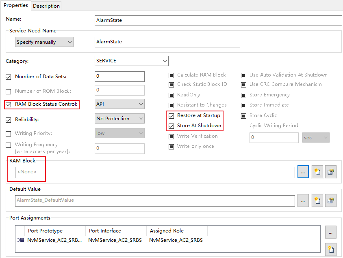Open the Reliability No Protection dropdown
This screenshot has height=258, width=343.
pyautogui.click(x=119, y=119)
